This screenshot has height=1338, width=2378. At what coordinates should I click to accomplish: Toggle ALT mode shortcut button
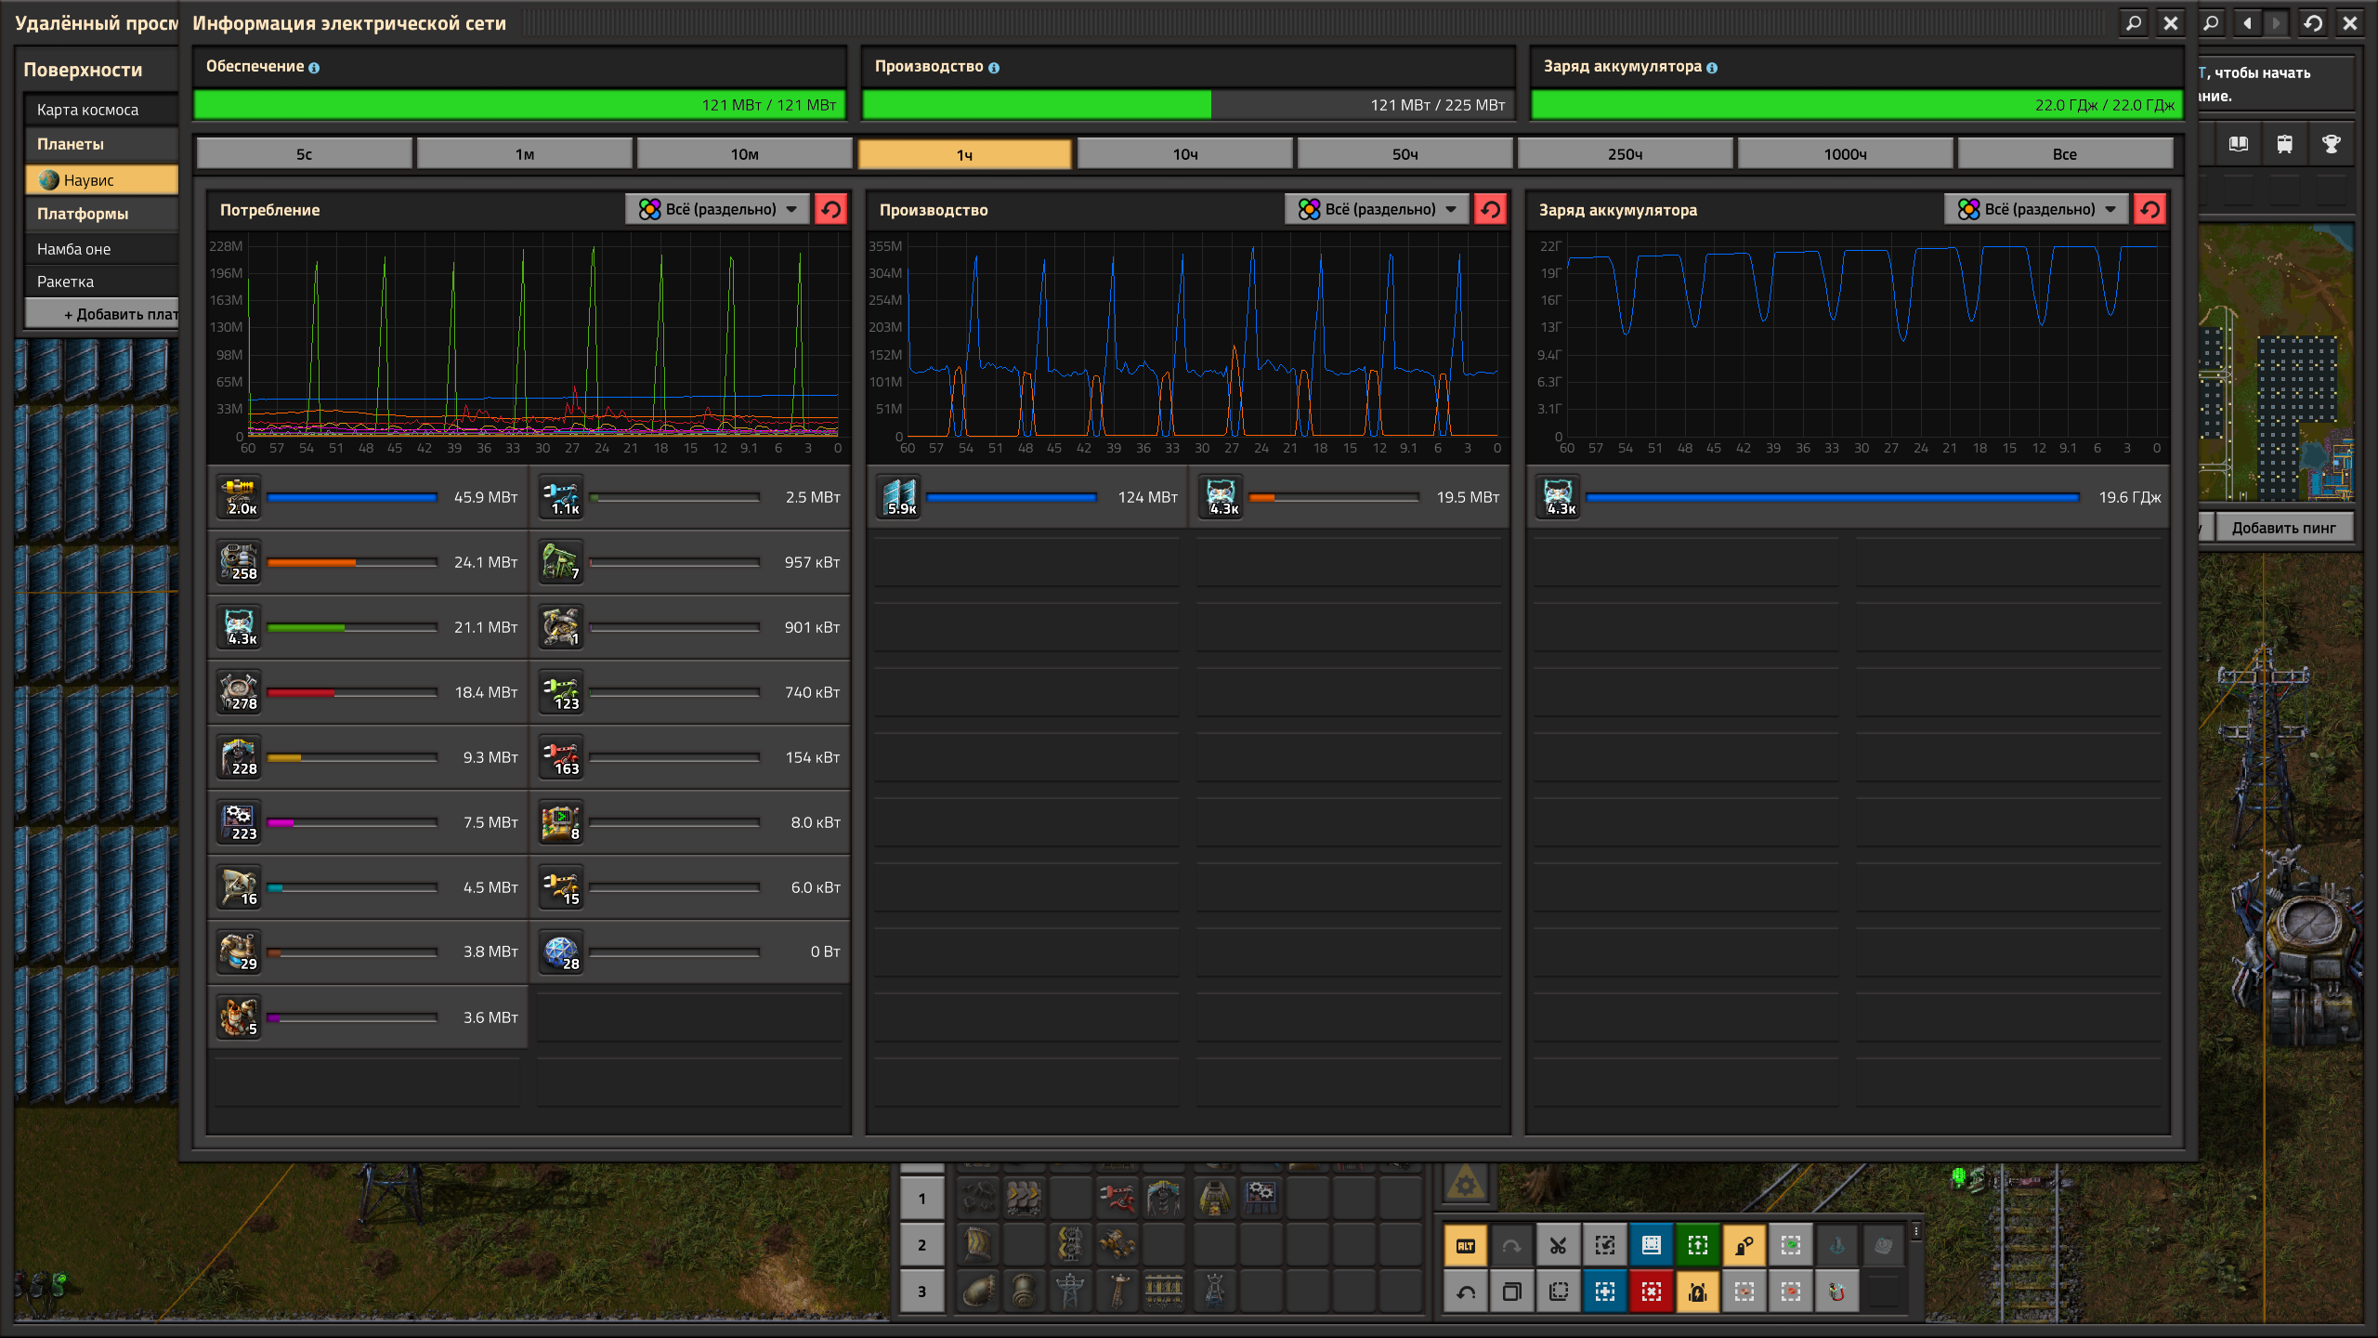pyautogui.click(x=1466, y=1246)
